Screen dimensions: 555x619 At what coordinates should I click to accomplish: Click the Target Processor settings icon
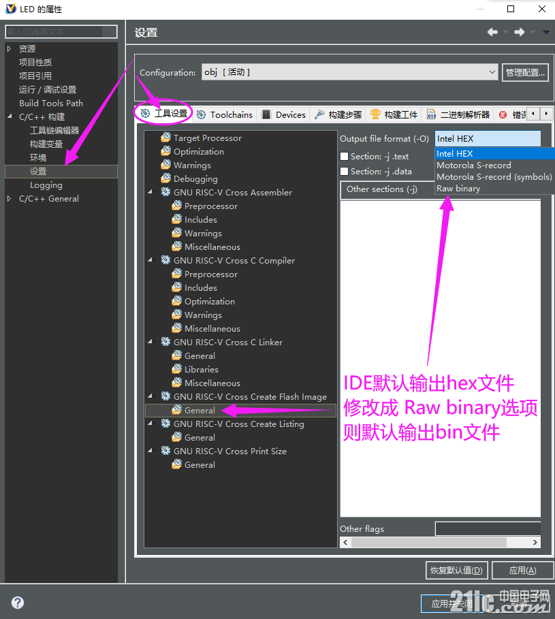[x=165, y=138]
